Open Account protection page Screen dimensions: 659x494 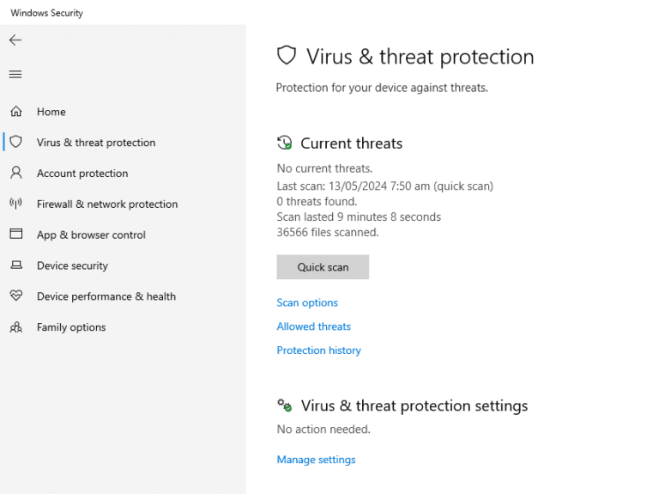click(82, 174)
